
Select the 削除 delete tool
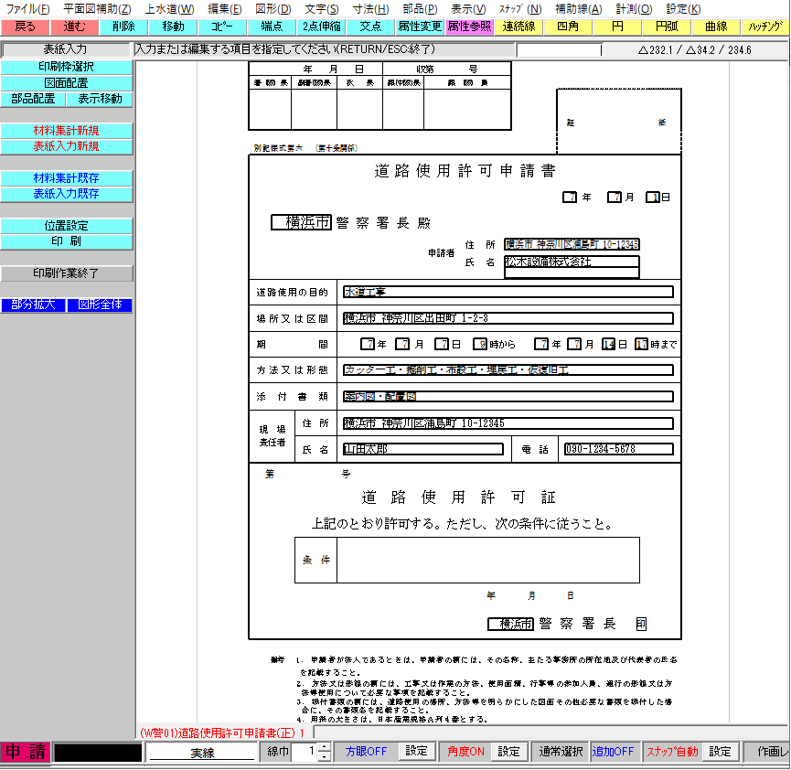[124, 27]
